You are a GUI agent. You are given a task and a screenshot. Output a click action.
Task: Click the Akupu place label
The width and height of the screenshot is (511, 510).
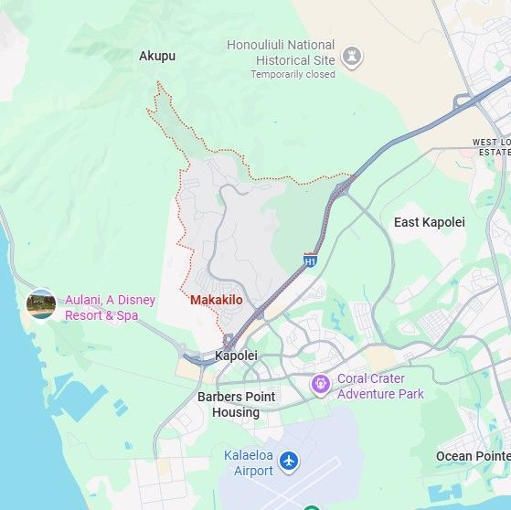[157, 56]
